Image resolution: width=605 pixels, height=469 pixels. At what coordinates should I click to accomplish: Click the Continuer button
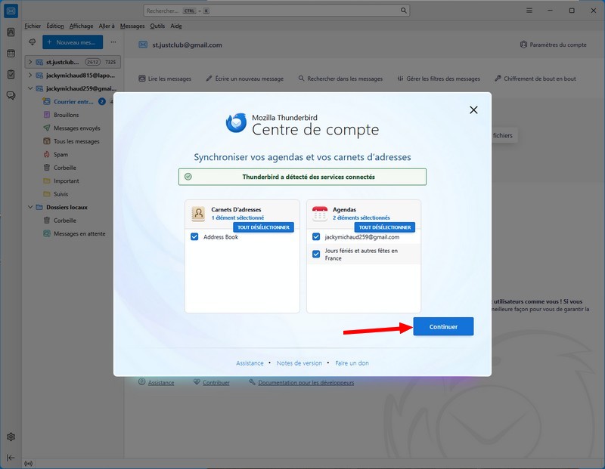443,327
